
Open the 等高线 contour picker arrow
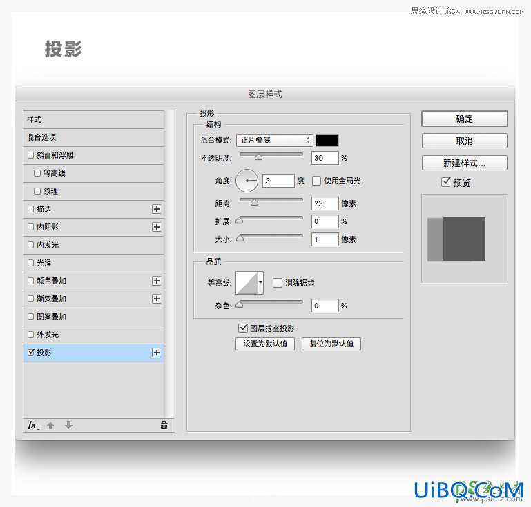click(261, 282)
